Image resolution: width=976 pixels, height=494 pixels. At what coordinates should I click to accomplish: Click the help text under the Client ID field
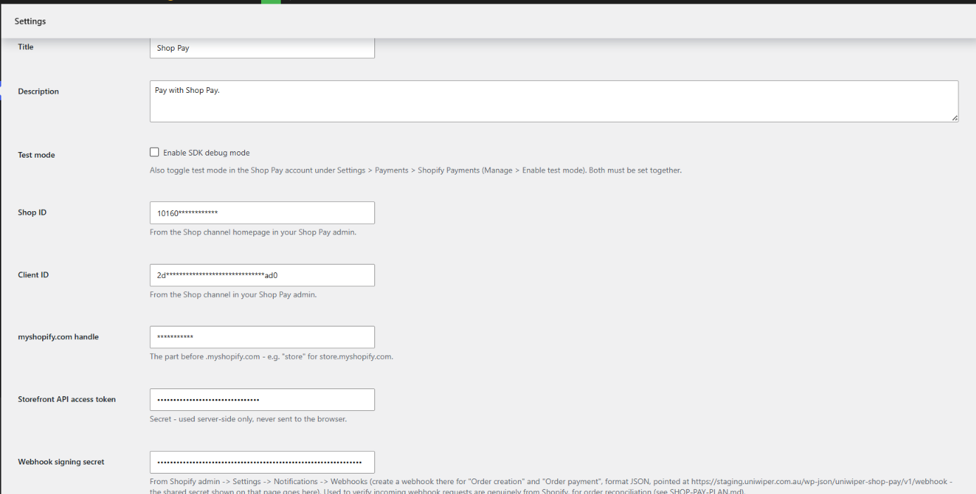click(233, 295)
